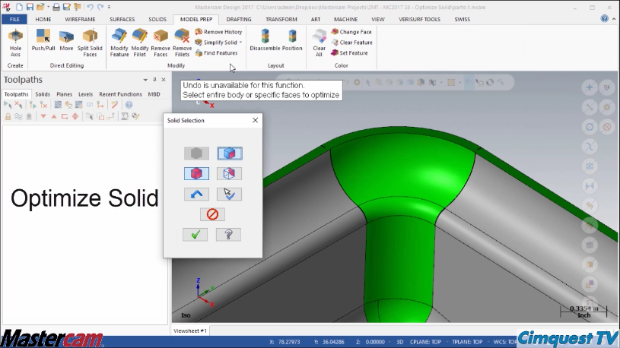Click the ribbon Help icon

pos(604,18)
